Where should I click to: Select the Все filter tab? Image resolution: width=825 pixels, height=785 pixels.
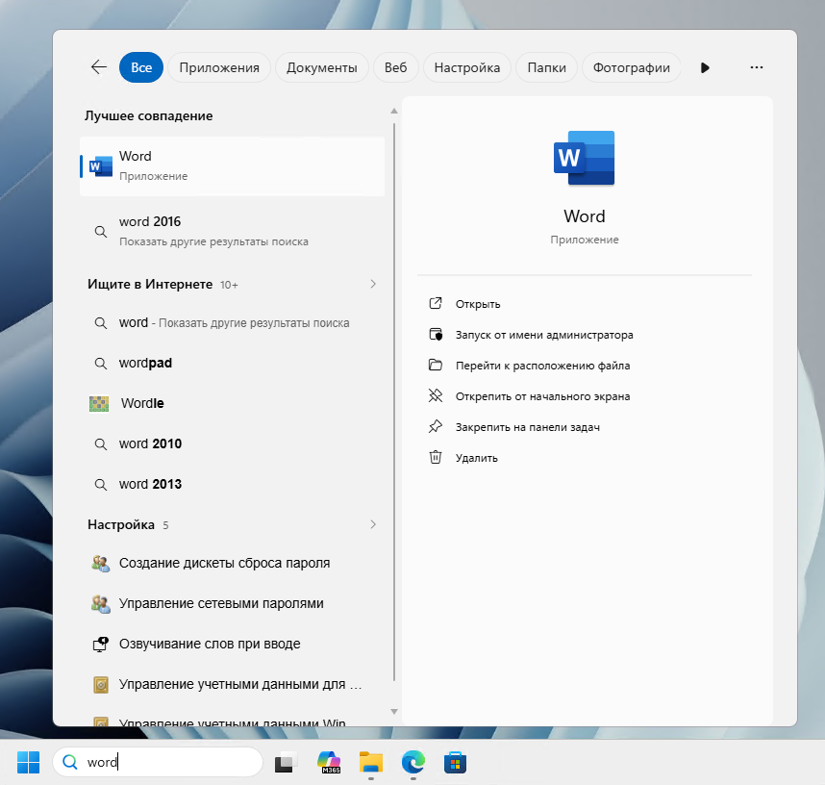tap(141, 67)
